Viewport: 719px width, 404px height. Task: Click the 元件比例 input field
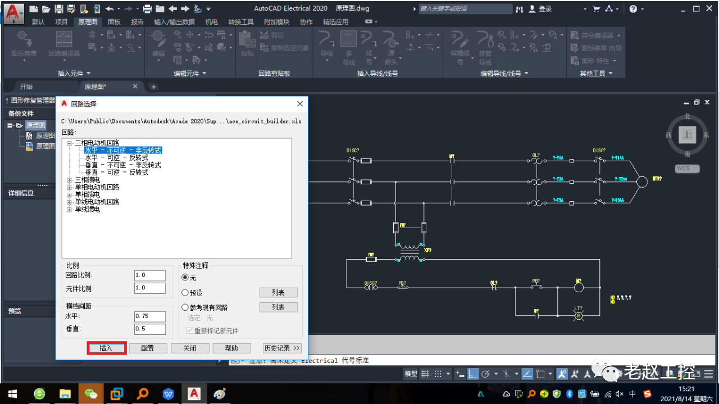pyautogui.click(x=150, y=288)
